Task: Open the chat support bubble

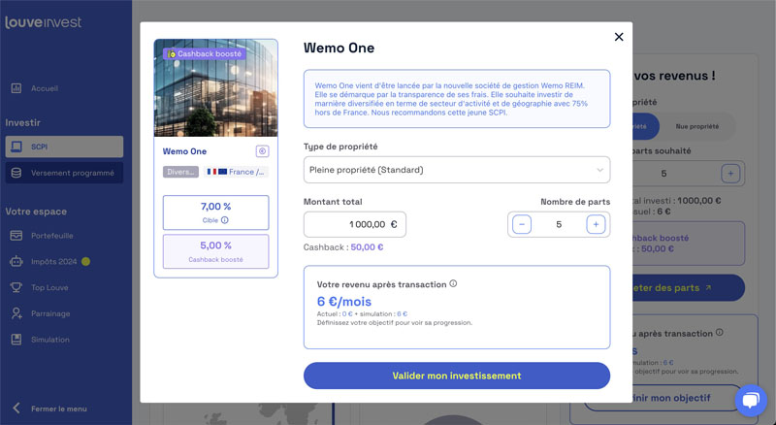Action: pyautogui.click(x=751, y=400)
